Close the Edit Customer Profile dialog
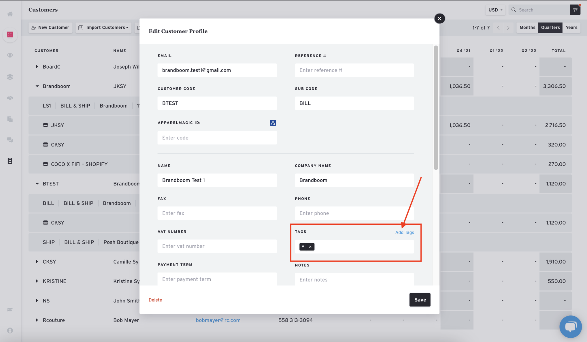 439,19
